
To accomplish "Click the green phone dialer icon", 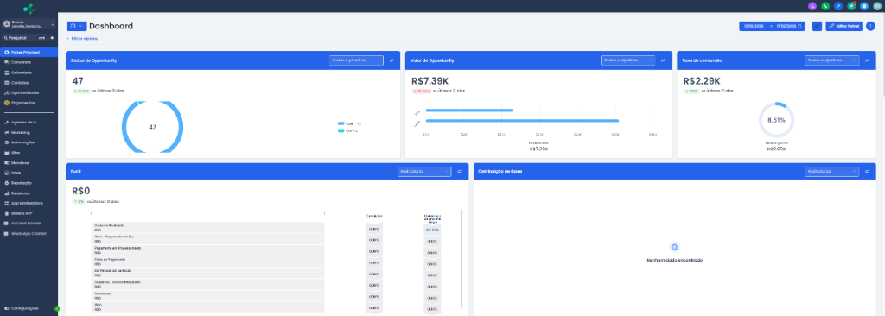I will click(x=825, y=6).
